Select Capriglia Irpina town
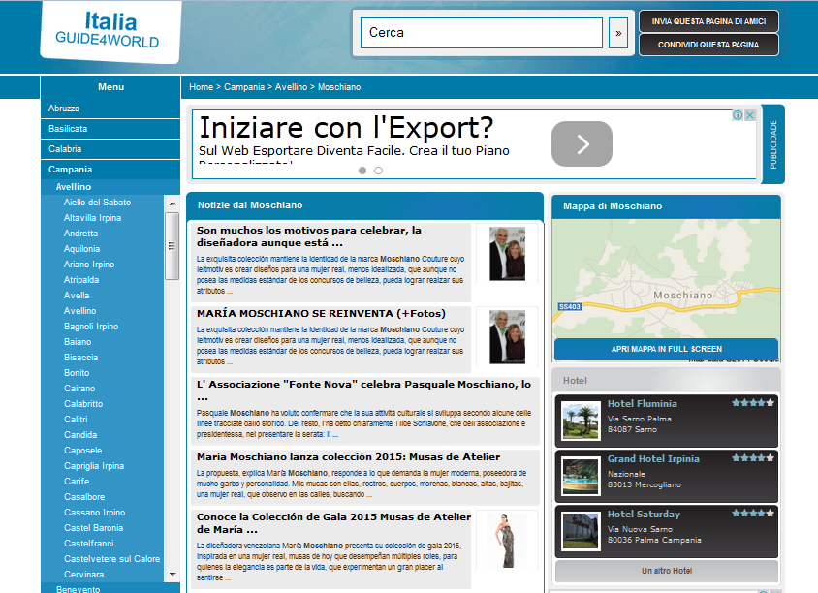Viewport: 818px width, 593px height. [94, 466]
